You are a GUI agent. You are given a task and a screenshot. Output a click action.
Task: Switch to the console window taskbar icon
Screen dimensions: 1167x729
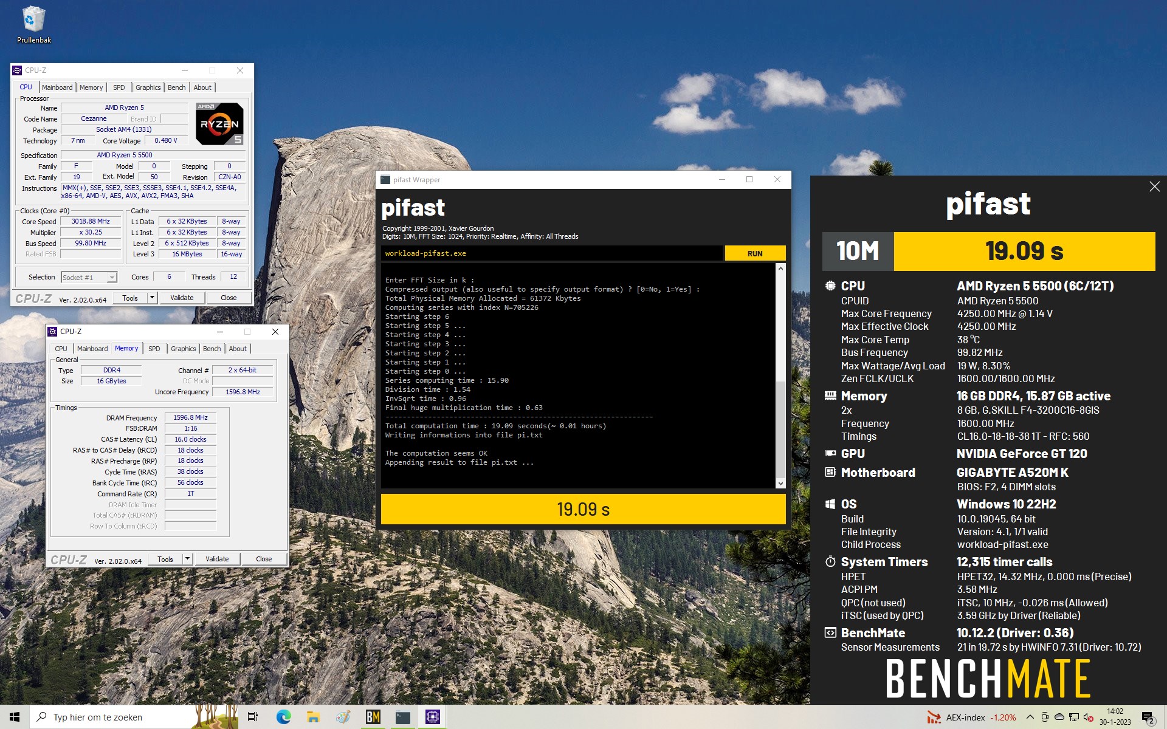pyautogui.click(x=402, y=717)
